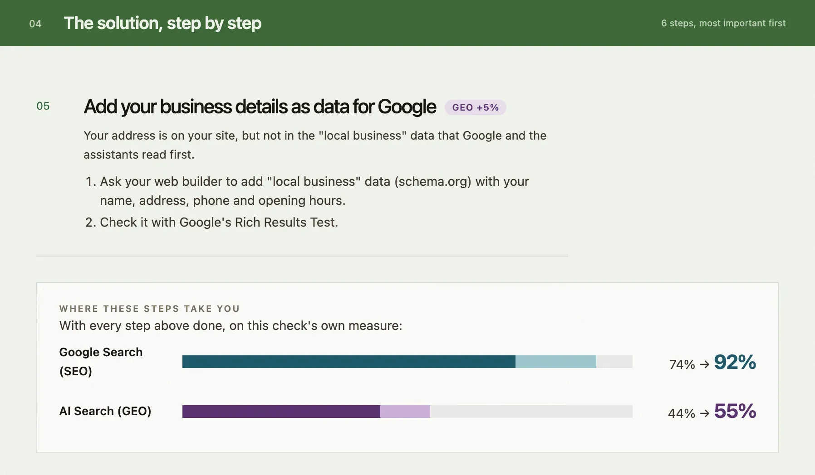Click the light purple GEO improvement bar segment
815x475 pixels.
(405, 412)
